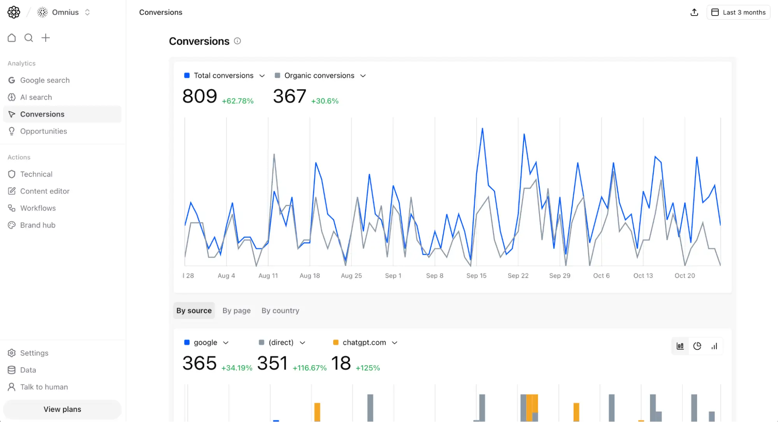778x422 pixels.
Task: Click the export/share upload icon
Action: tap(694, 12)
